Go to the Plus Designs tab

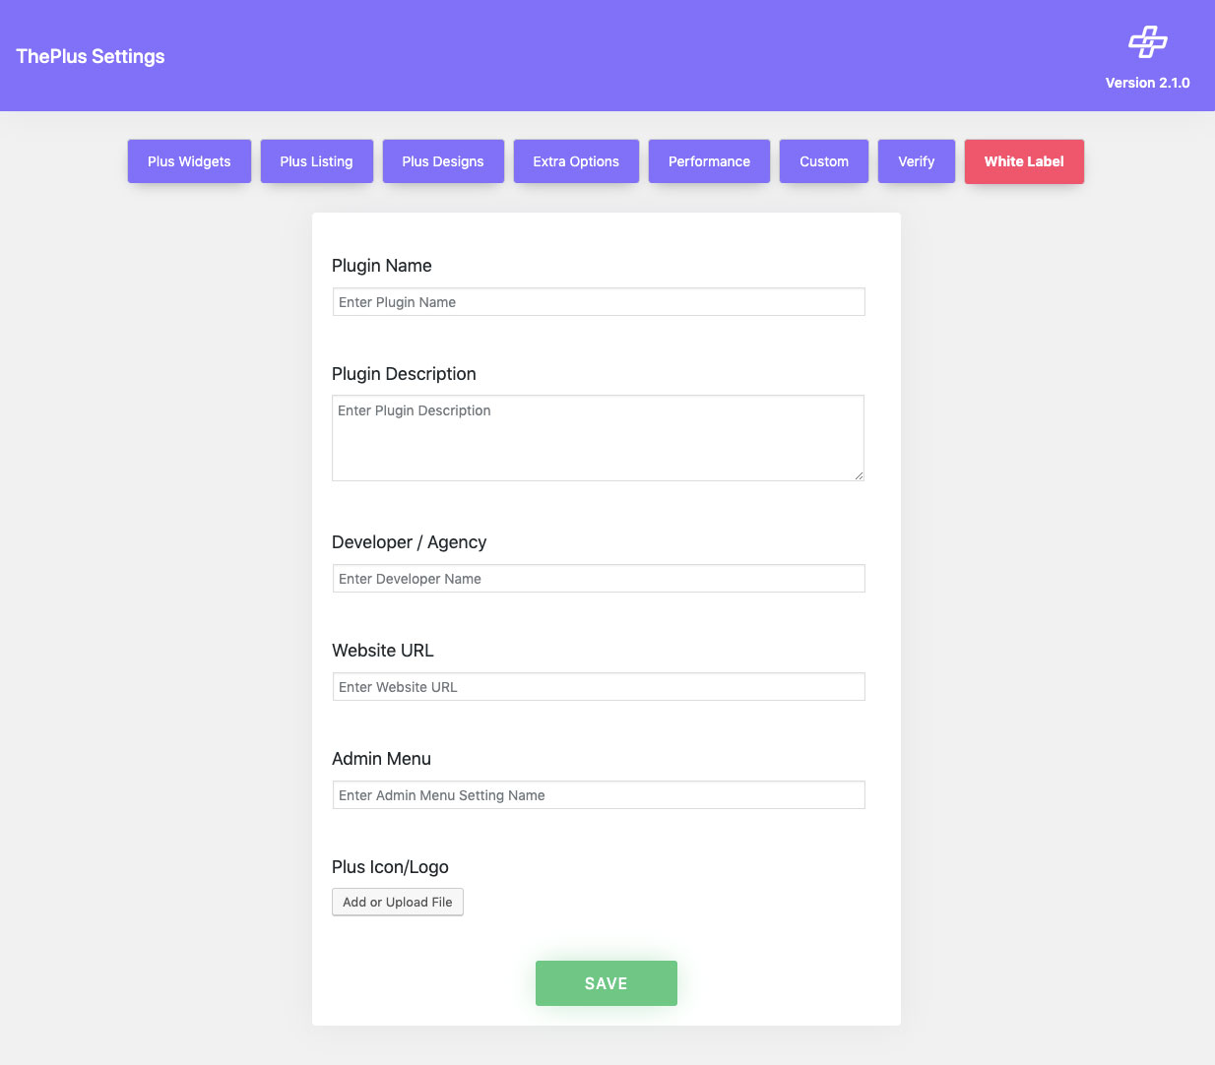coord(443,161)
